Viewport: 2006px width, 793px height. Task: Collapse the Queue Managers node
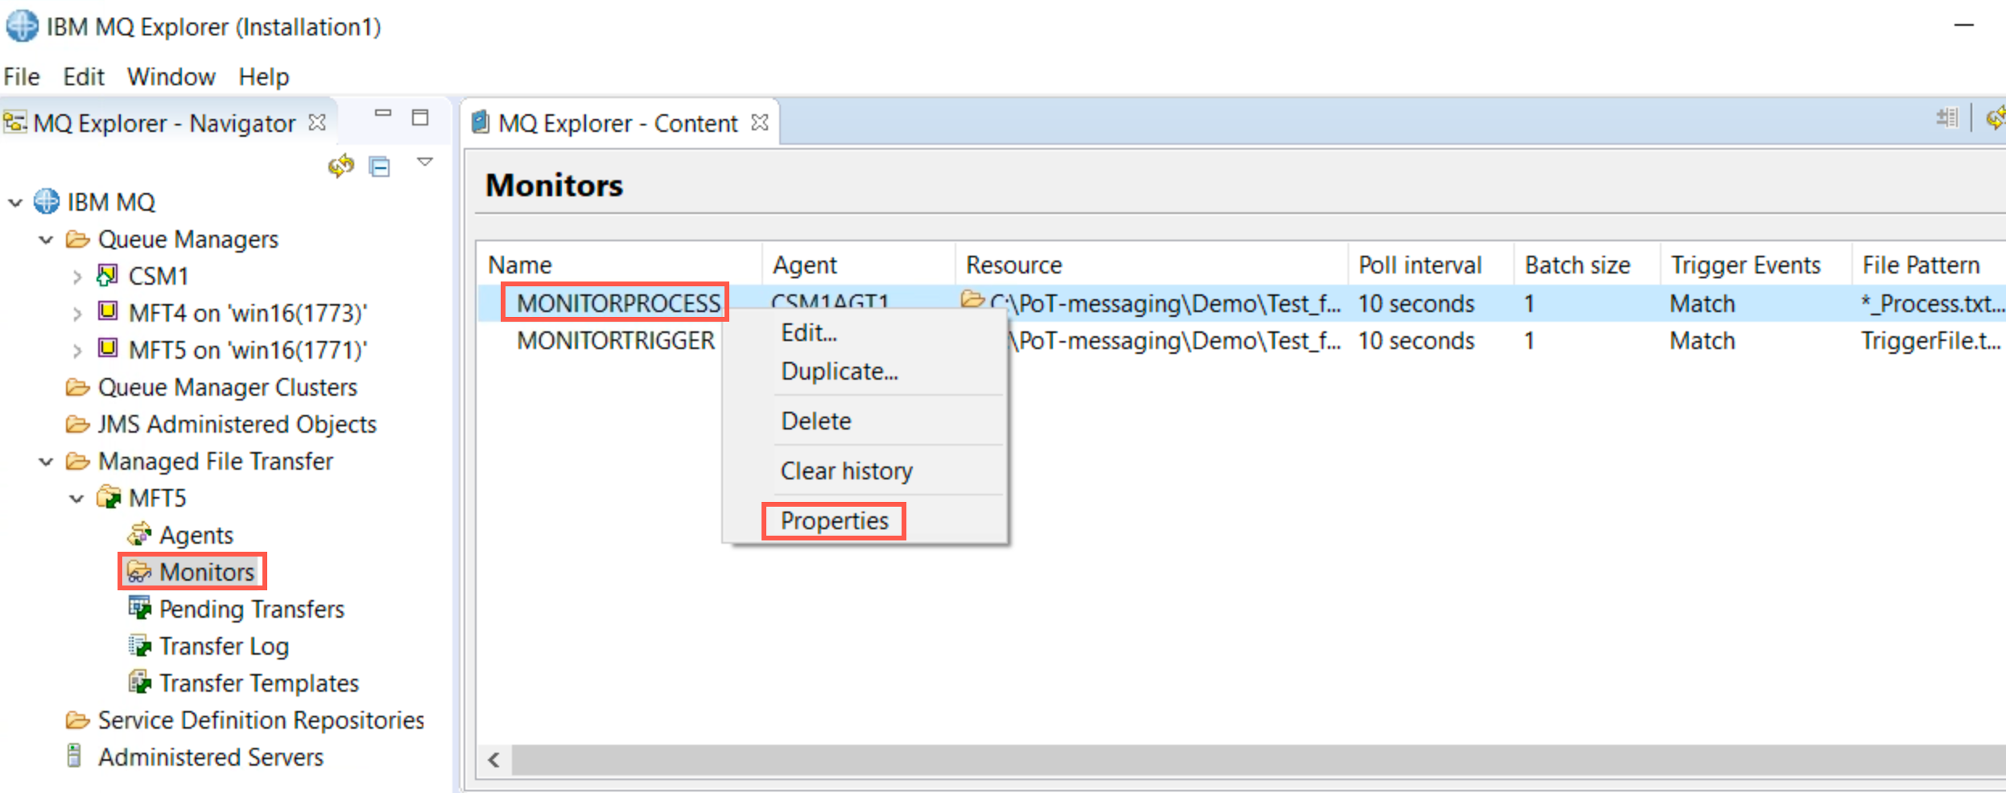click(46, 240)
